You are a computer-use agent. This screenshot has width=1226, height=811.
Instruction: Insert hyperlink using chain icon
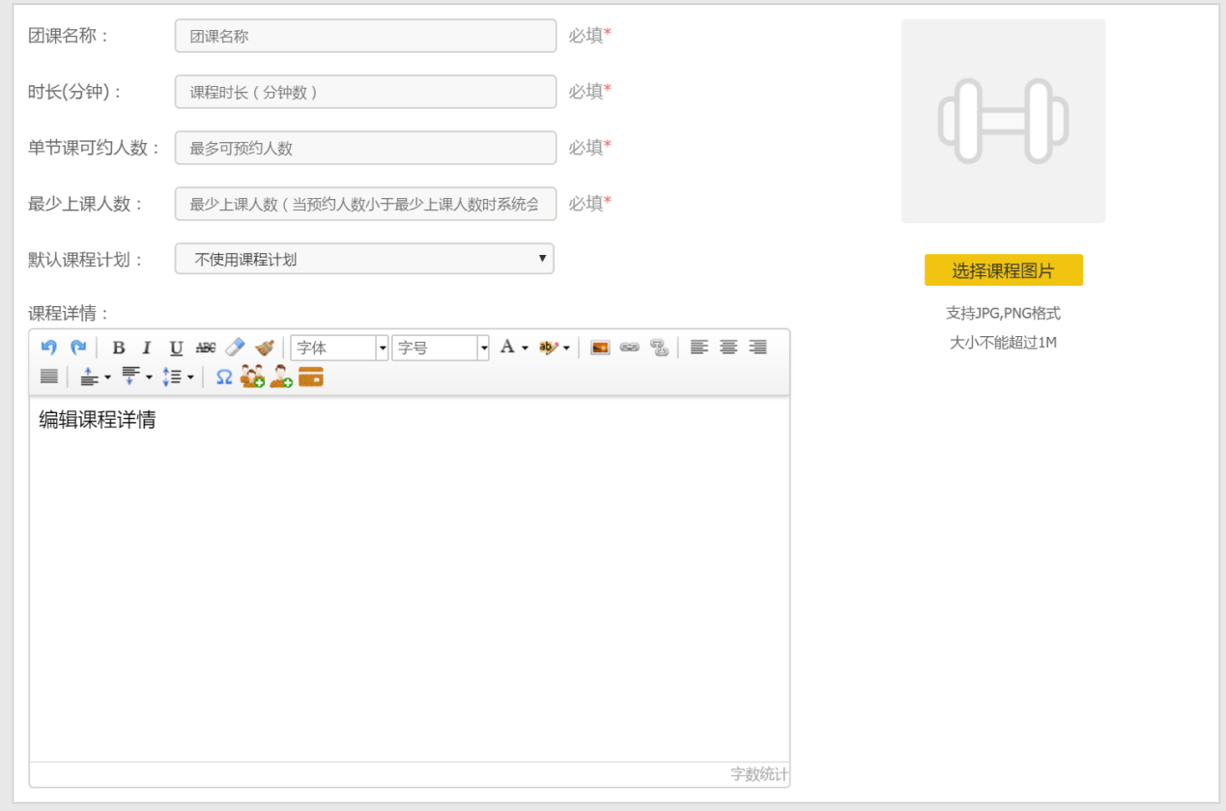point(630,348)
